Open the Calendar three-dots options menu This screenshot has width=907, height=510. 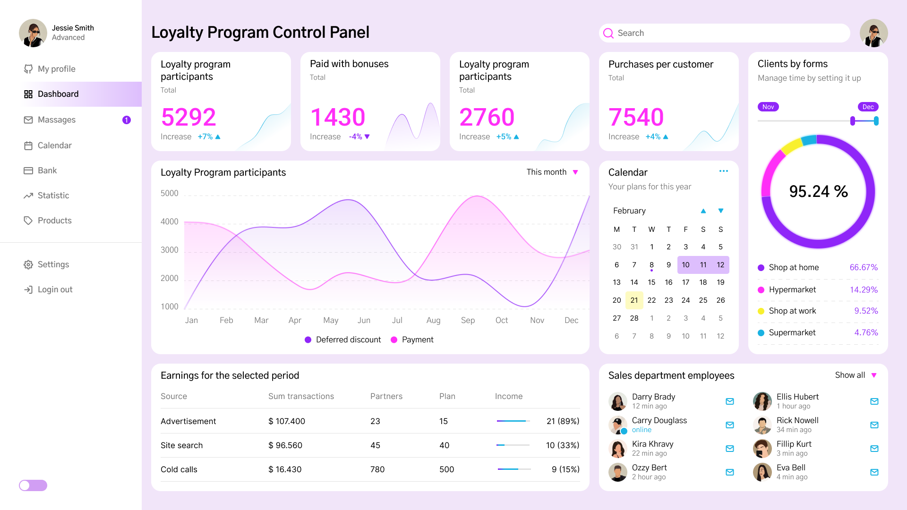[724, 171]
